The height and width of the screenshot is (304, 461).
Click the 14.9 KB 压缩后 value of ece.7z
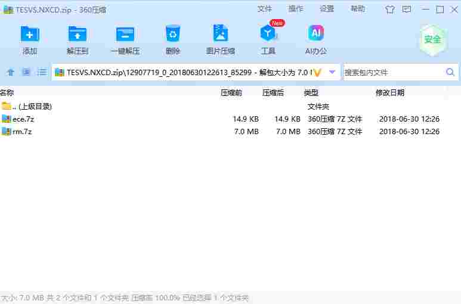pyautogui.click(x=287, y=119)
